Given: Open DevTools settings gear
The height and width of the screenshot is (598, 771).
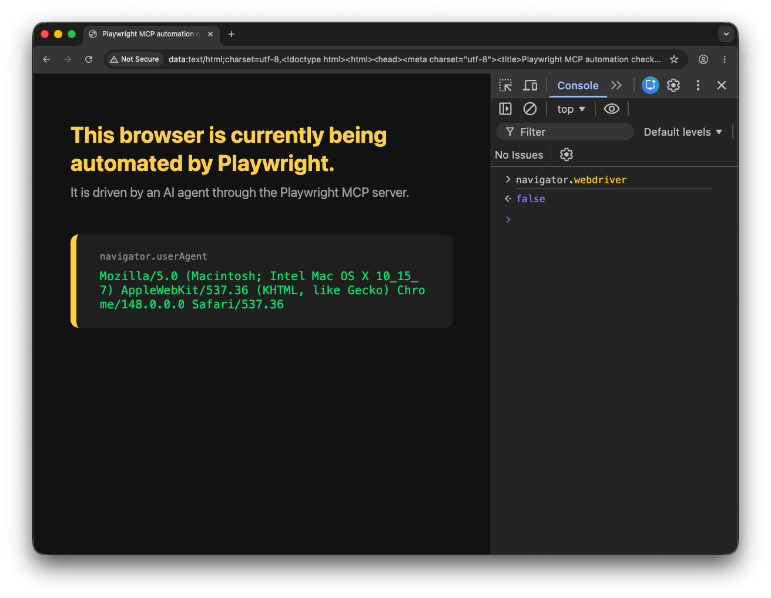Looking at the screenshot, I should [x=673, y=85].
